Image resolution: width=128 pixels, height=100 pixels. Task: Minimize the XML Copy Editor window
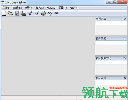[x=109, y=2]
